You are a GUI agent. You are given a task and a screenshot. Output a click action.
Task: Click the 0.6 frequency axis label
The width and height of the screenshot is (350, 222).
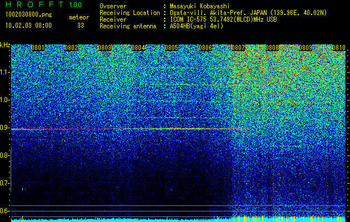pyautogui.click(x=5, y=211)
